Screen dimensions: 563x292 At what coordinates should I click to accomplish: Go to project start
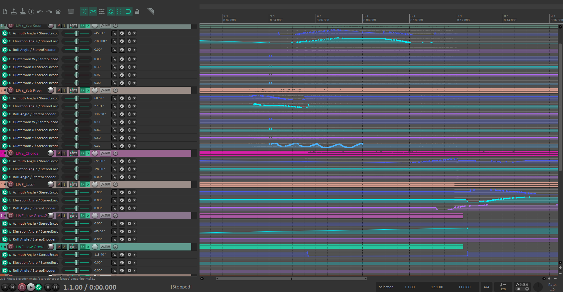5,287
